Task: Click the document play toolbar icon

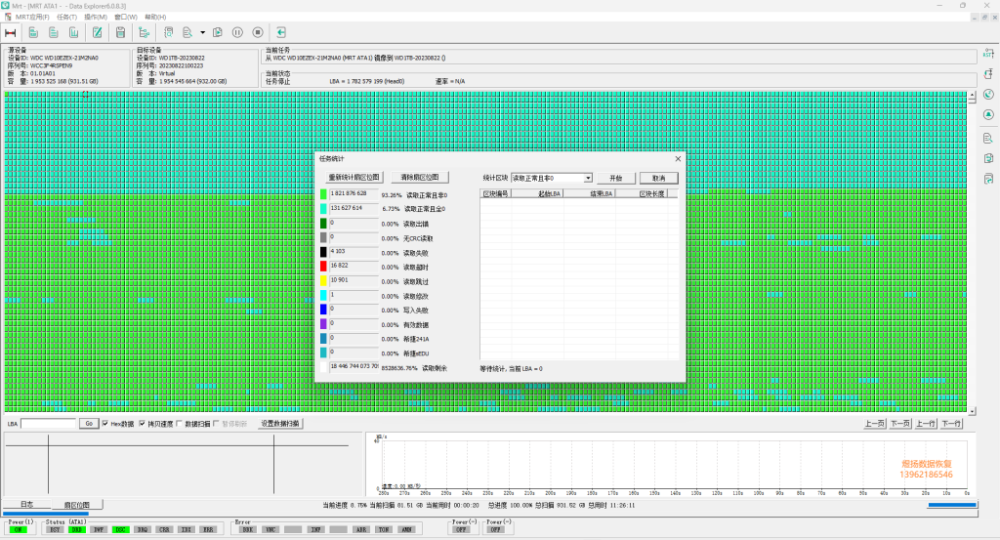Action: (218, 32)
